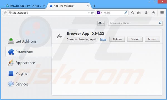The height and width of the screenshot is (100, 167).
Task: Open Get Add-ons category
Action: click(28, 41)
